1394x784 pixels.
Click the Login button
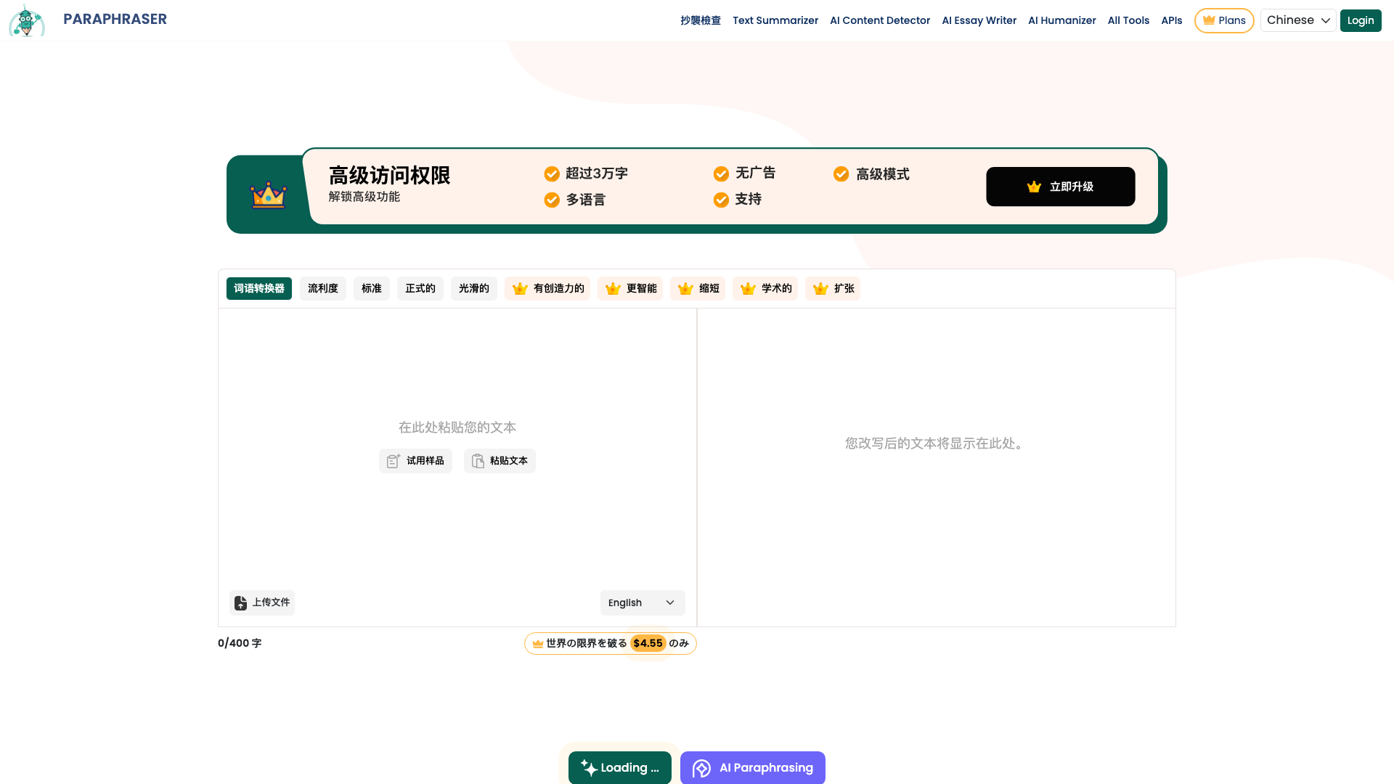(x=1361, y=20)
